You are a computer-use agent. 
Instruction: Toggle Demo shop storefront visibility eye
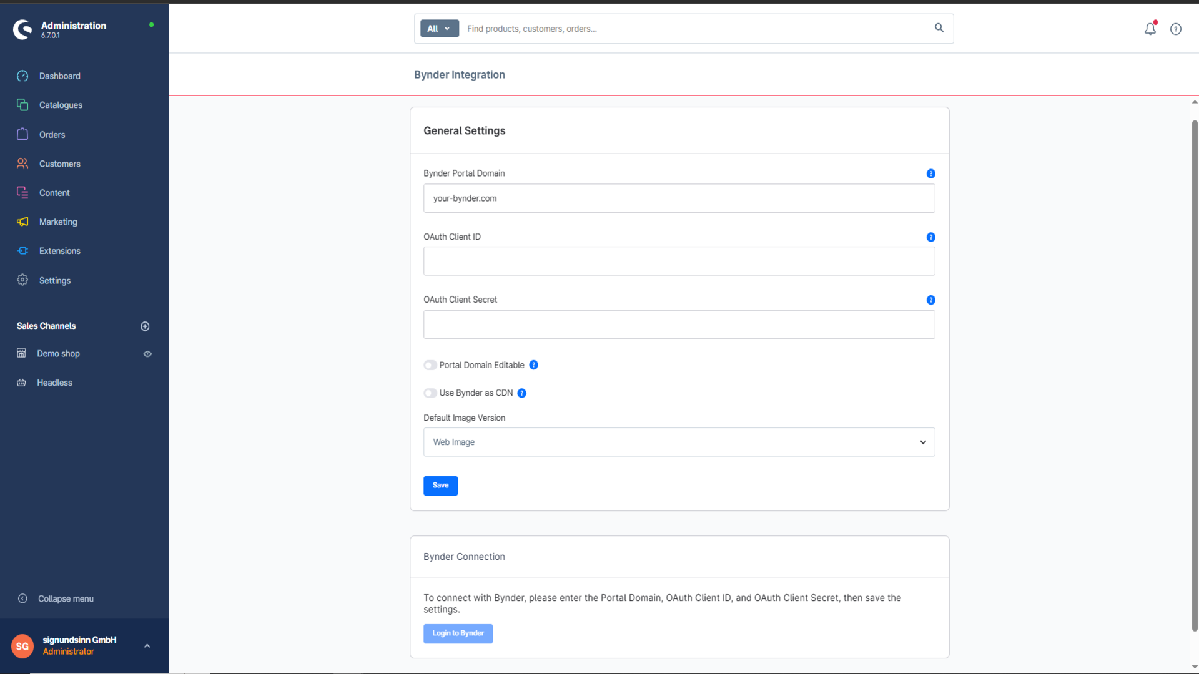coord(147,354)
